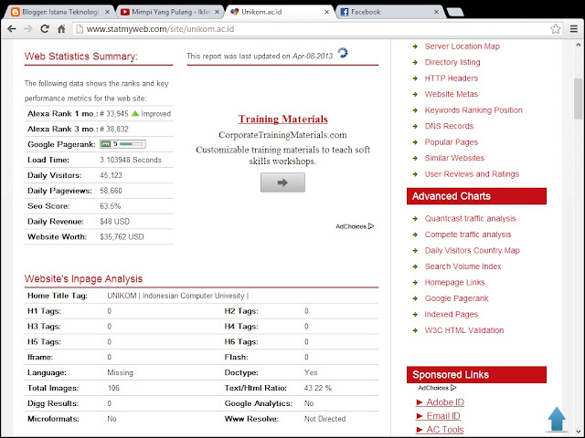Click the Training Materials ad headline
This screenshot has width=585, height=438.
(282, 120)
